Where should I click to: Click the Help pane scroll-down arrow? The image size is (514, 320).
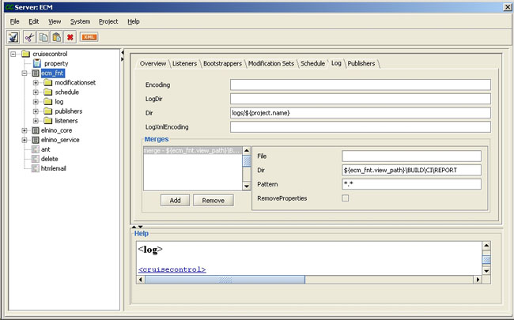486,271
